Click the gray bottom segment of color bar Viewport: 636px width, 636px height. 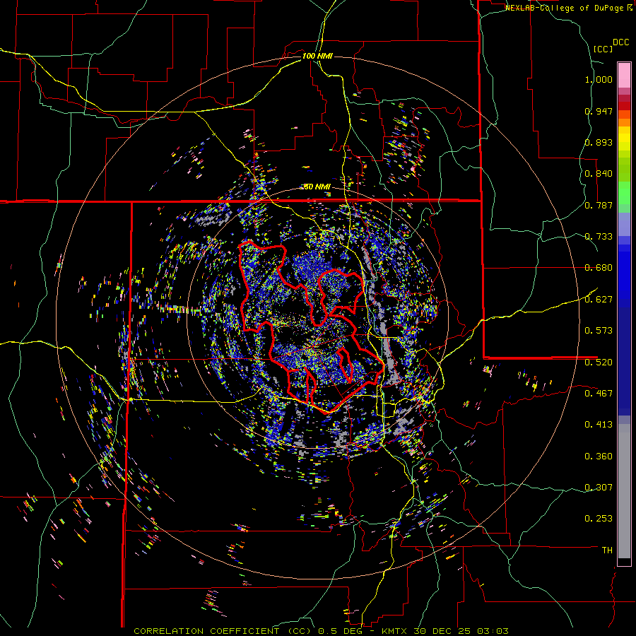624,491
